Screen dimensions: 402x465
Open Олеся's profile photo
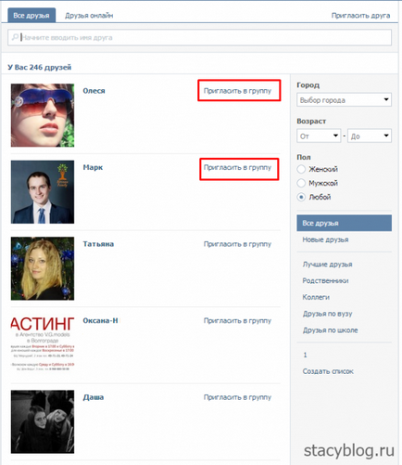tap(43, 115)
